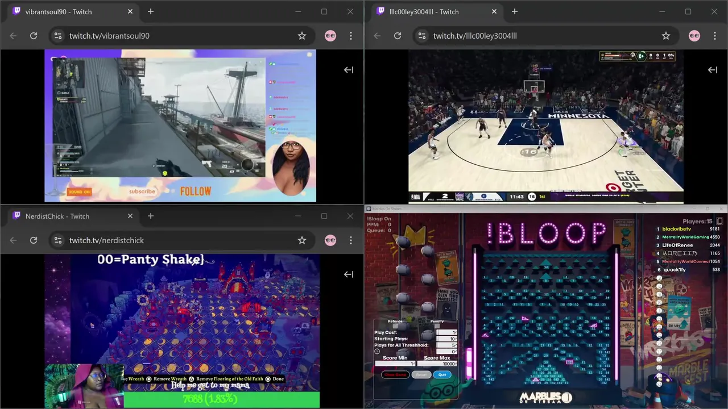Focus the twitch.tv/vibrantsoul90 address bar
The image size is (728, 409).
pyautogui.click(x=181, y=36)
